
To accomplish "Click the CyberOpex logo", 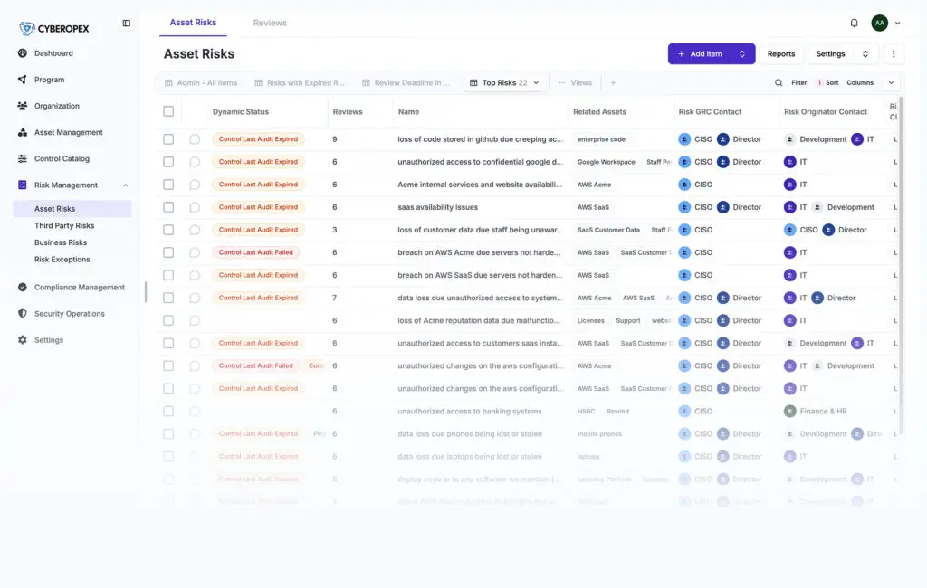I will tap(53, 28).
